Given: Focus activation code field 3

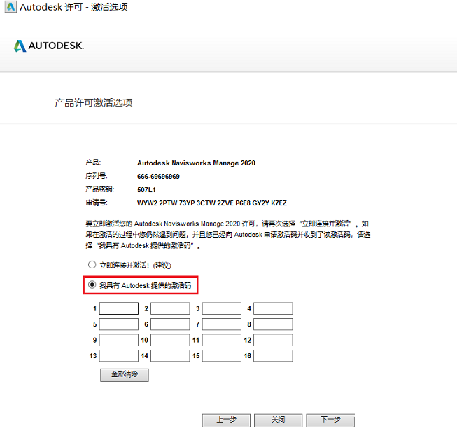Looking at the screenshot, I should [222, 308].
